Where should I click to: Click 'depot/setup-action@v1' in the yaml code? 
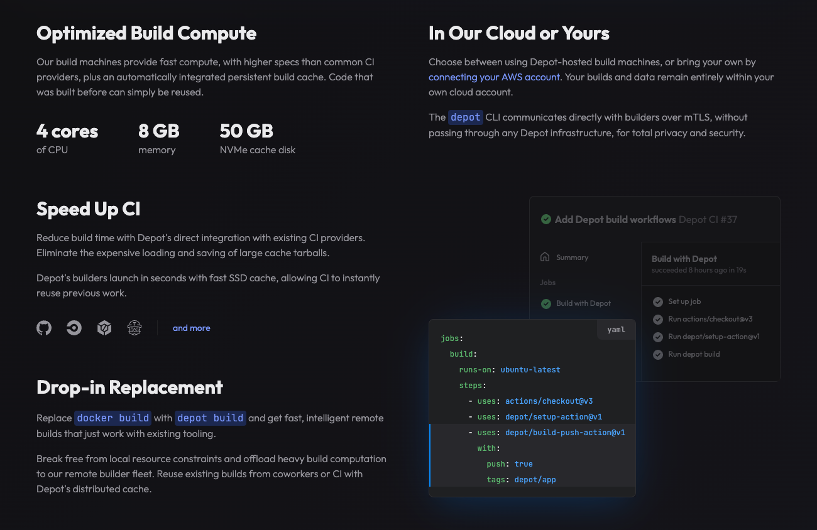(x=554, y=417)
